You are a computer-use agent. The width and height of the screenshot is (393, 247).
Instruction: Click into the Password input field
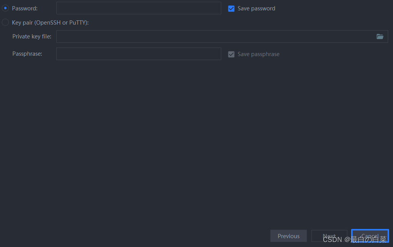(x=138, y=8)
